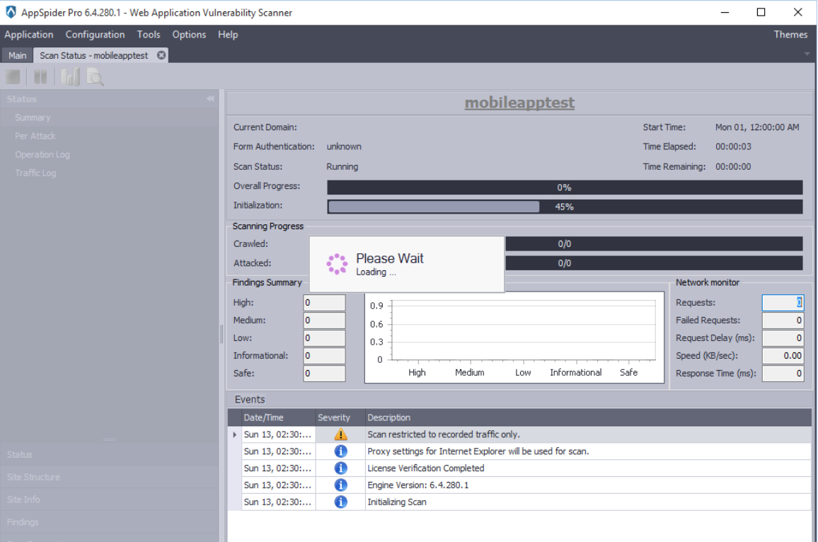Open Per Attack in the Status panel
The image size is (818, 542).
coord(35,136)
